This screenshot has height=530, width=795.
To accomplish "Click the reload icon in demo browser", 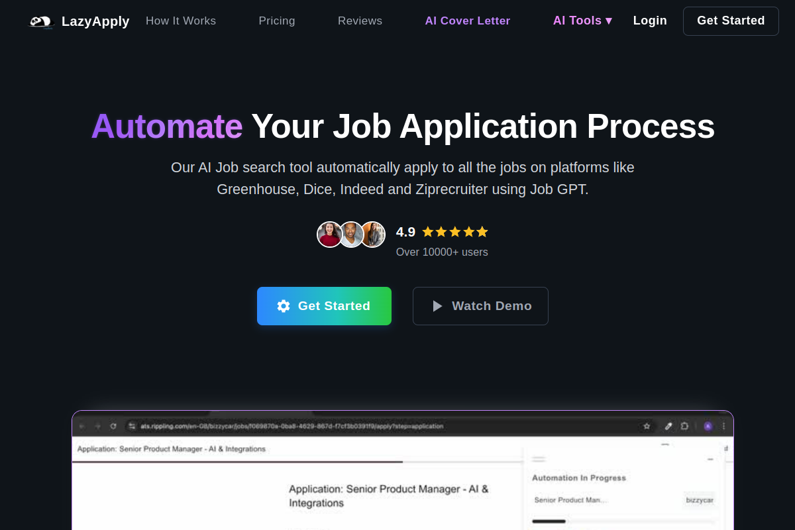I will (x=113, y=426).
